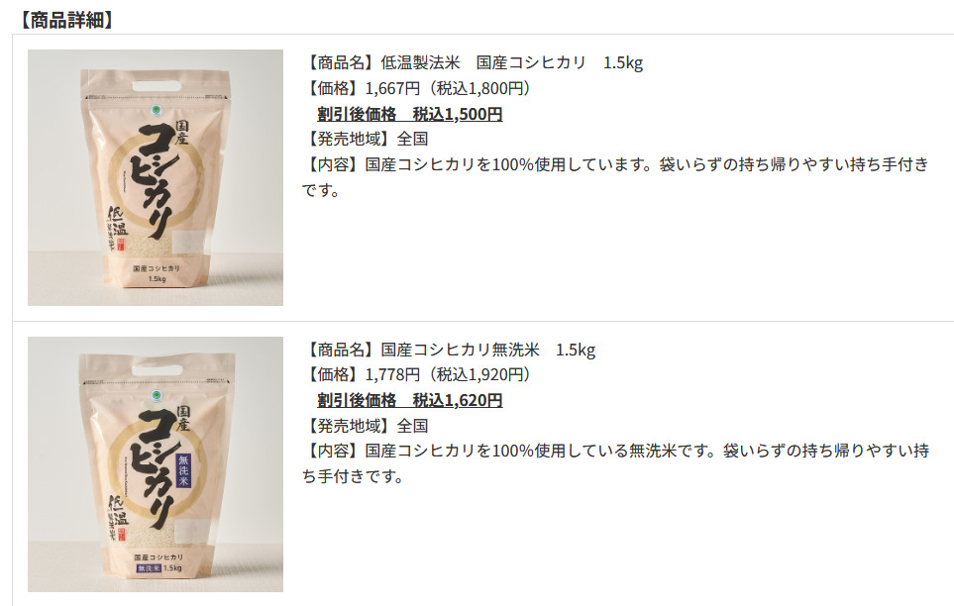Click the first product's 【内容】 description text
The width and height of the screenshot is (954, 606).
(616, 177)
